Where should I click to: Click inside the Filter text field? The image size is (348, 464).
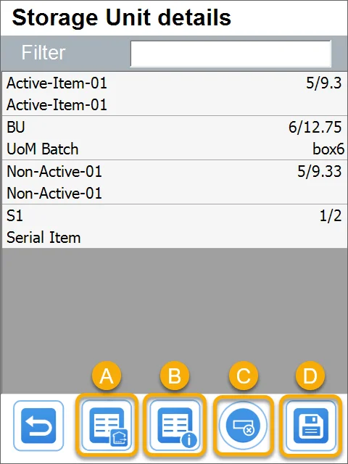(231, 54)
